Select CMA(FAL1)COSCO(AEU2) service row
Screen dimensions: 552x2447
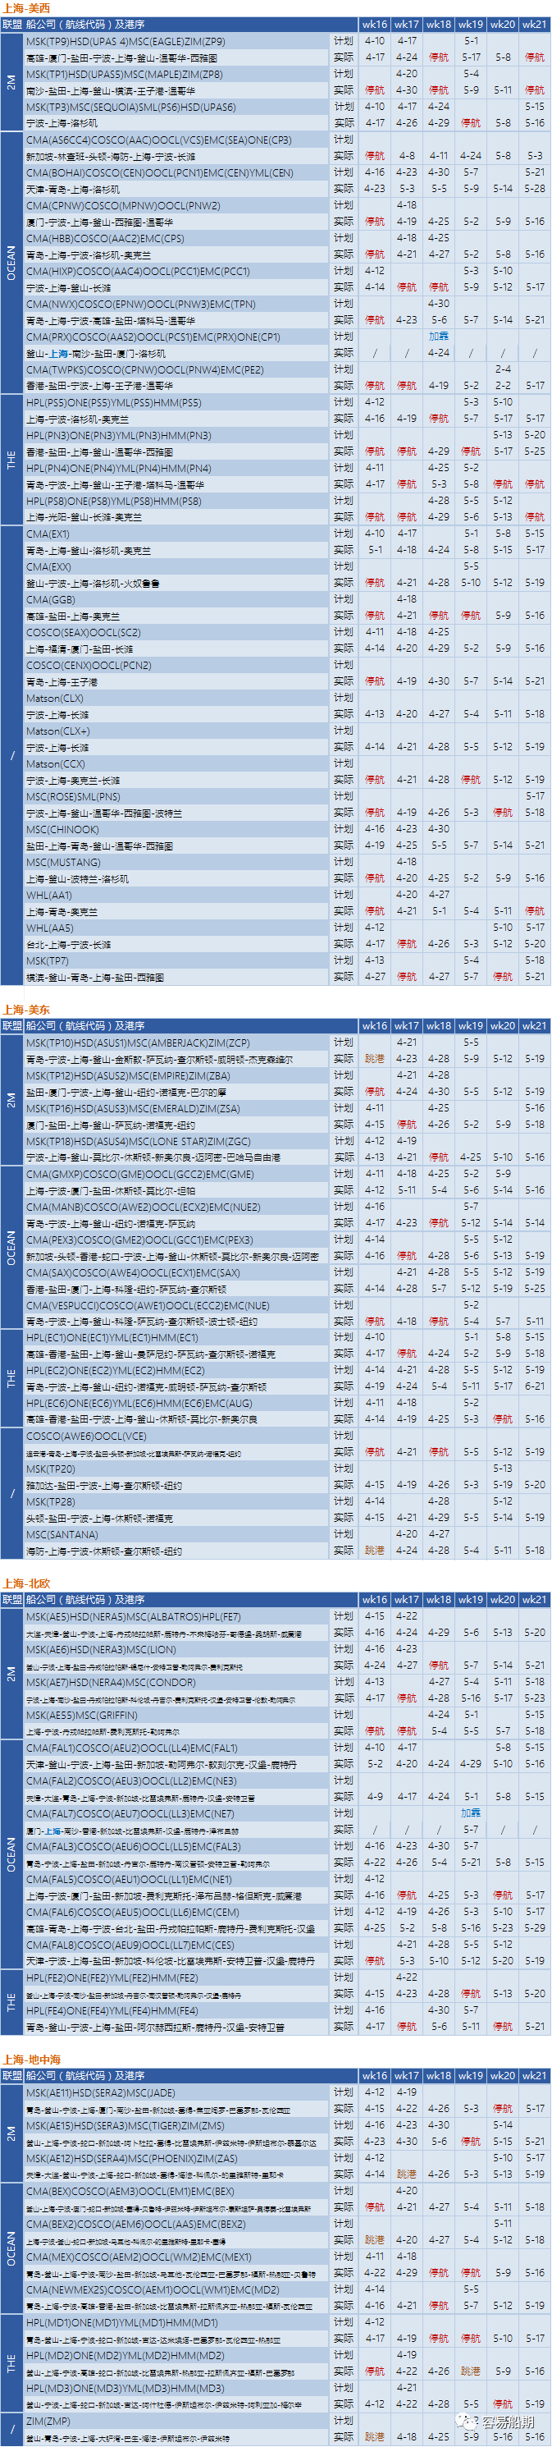point(176,1748)
